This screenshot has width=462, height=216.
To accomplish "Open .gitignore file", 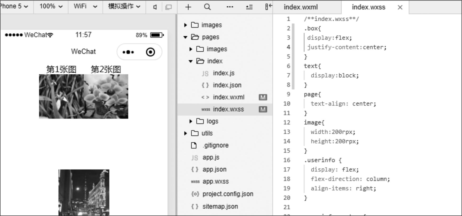I will coord(215,145).
